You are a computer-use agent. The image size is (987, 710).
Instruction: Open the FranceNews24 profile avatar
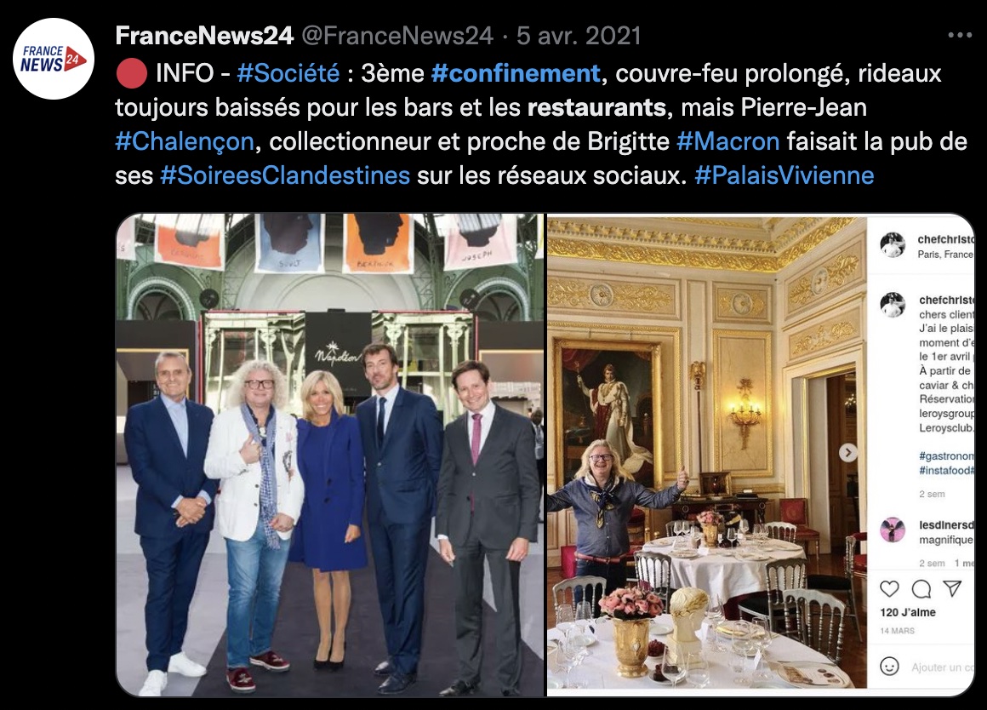[x=54, y=59]
